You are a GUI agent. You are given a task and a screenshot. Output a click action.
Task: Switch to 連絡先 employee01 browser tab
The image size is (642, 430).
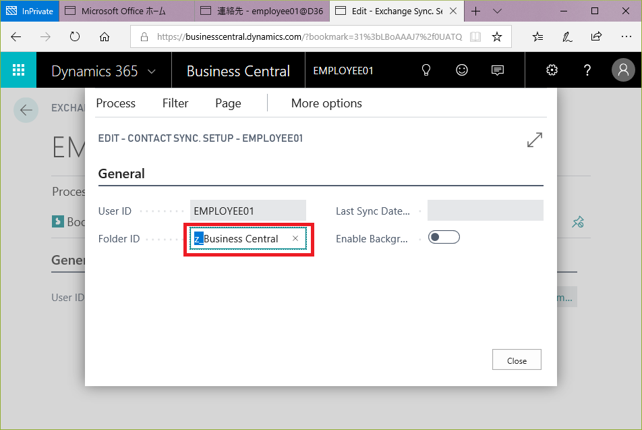pyautogui.click(x=262, y=11)
